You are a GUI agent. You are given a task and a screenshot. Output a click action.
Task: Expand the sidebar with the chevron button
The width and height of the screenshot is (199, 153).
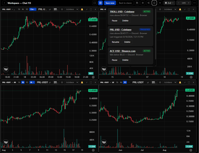4,3
